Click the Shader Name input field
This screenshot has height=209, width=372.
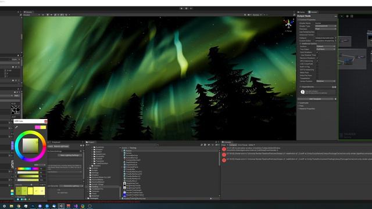(325, 23)
